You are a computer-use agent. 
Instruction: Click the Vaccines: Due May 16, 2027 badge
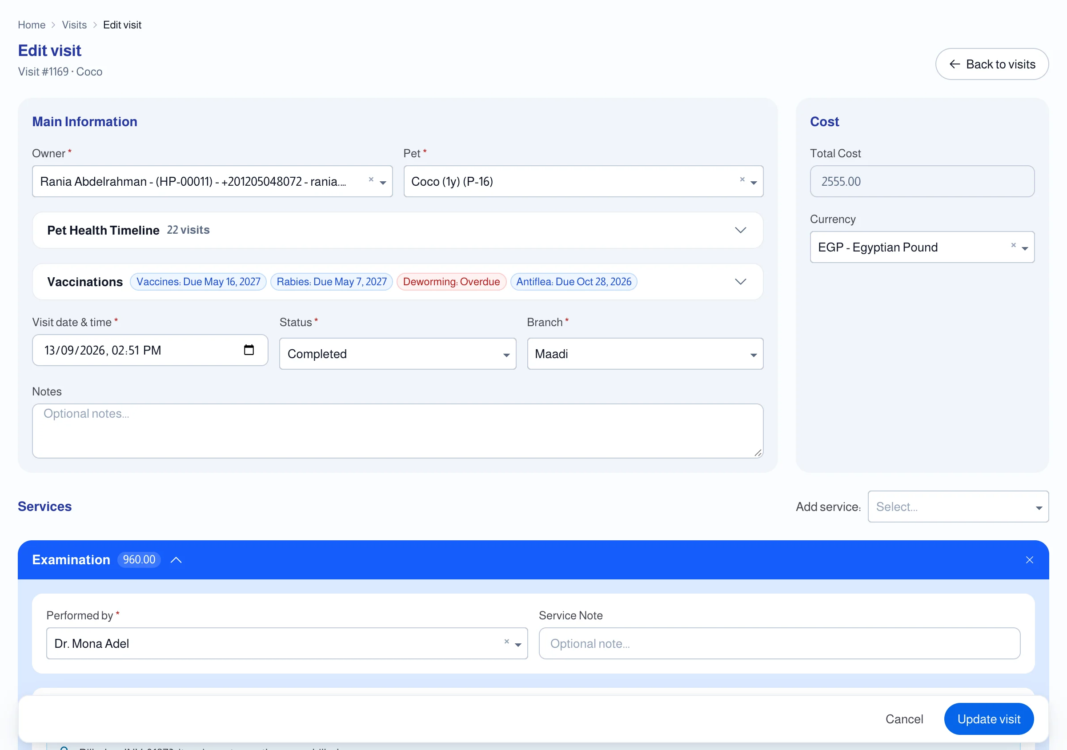pos(198,282)
